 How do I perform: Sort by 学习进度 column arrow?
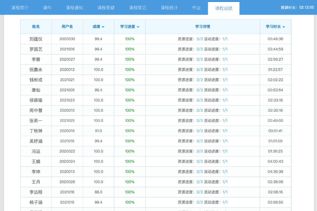coord(138,27)
